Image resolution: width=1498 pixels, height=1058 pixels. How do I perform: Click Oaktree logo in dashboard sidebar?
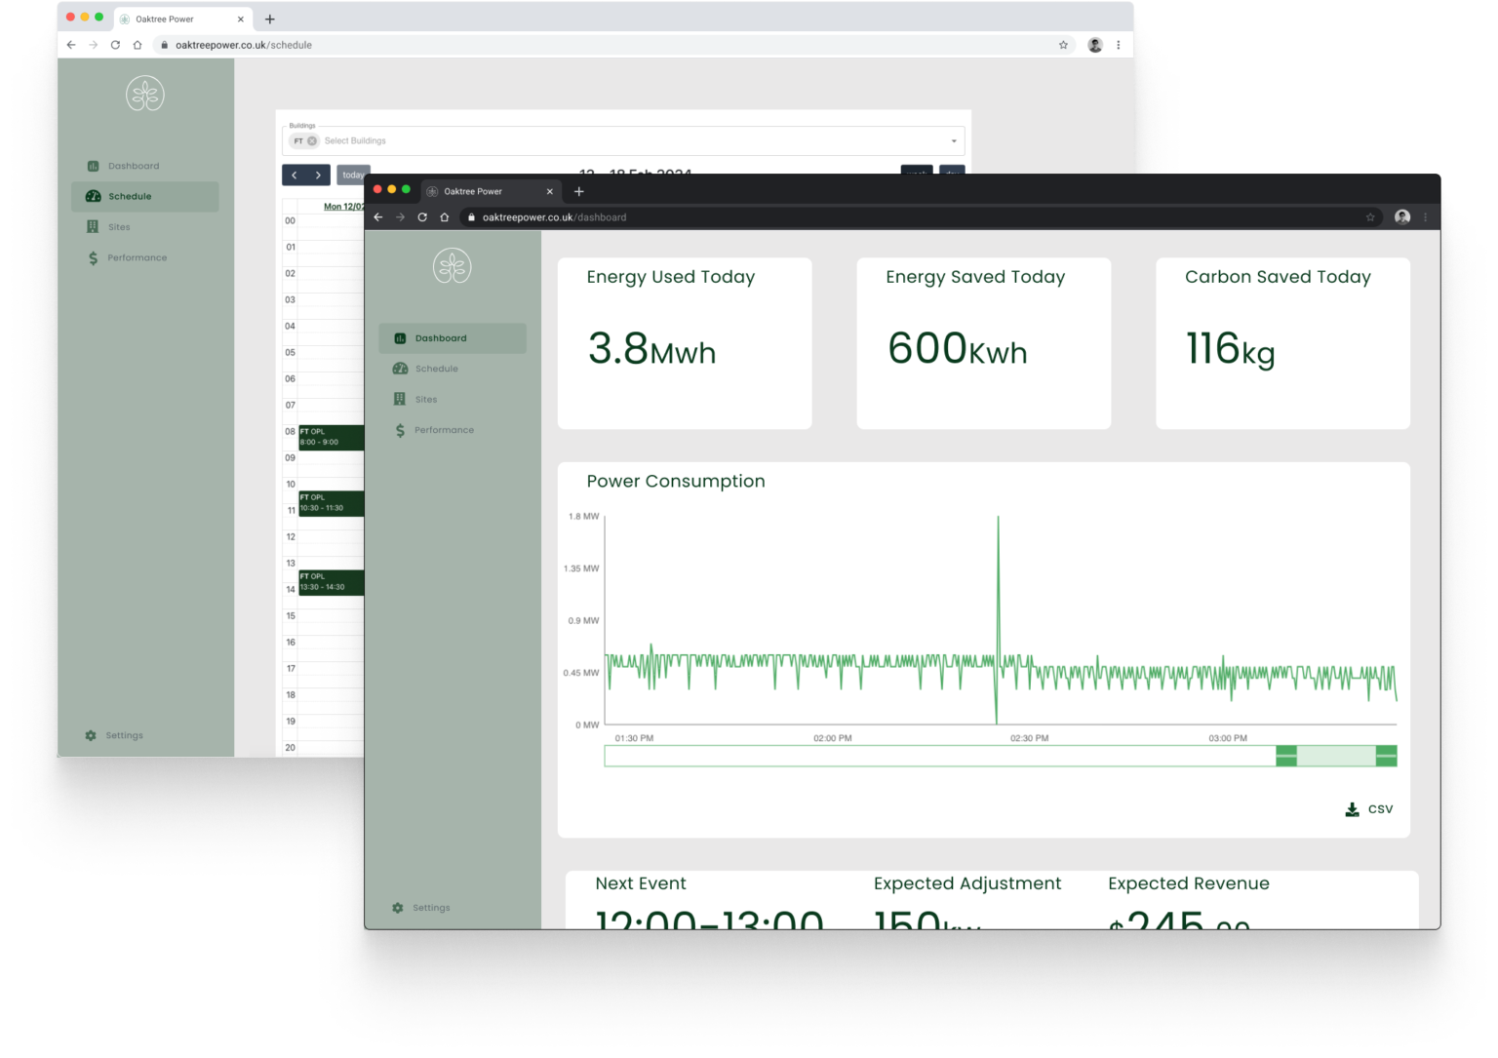(452, 266)
